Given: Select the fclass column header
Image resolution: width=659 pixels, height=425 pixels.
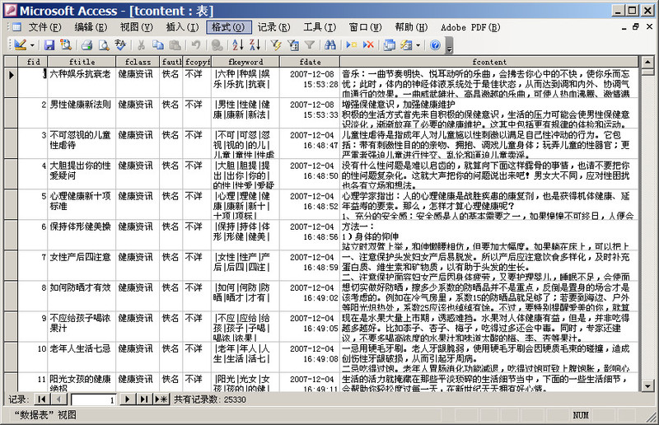Looking at the screenshot, I should tap(138, 62).
